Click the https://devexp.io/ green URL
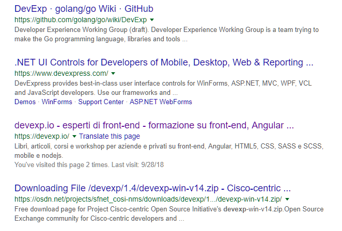This screenshot has height=231, width=342. (x=41, y=137)
